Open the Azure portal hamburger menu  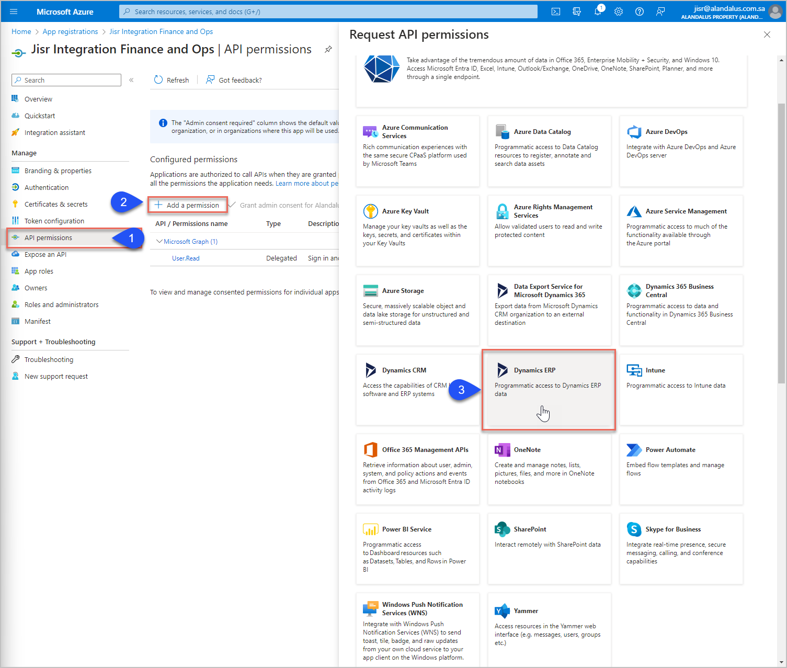pos(14,12)
